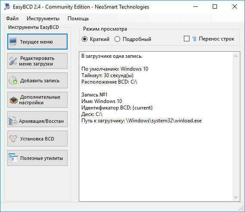Click the Установка BCD icon
The height and width of the screenshot is (212, 245).
13,138
